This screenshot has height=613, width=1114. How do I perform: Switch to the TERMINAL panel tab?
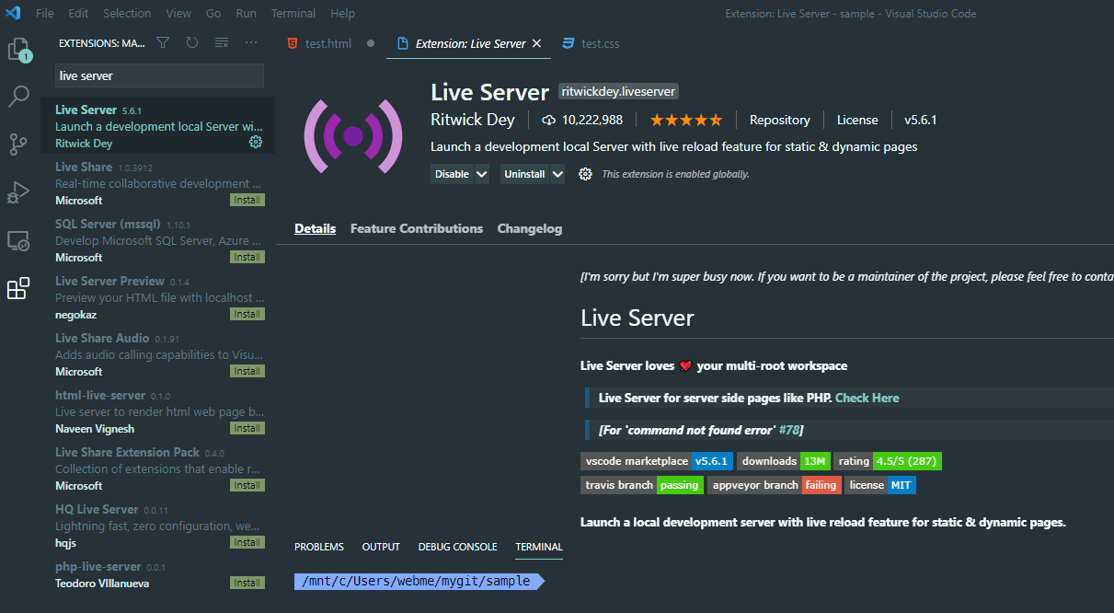[x=539, y=547]
